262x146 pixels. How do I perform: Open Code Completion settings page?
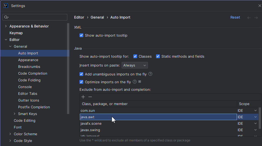pyautogui.click(x=33, y=74)
